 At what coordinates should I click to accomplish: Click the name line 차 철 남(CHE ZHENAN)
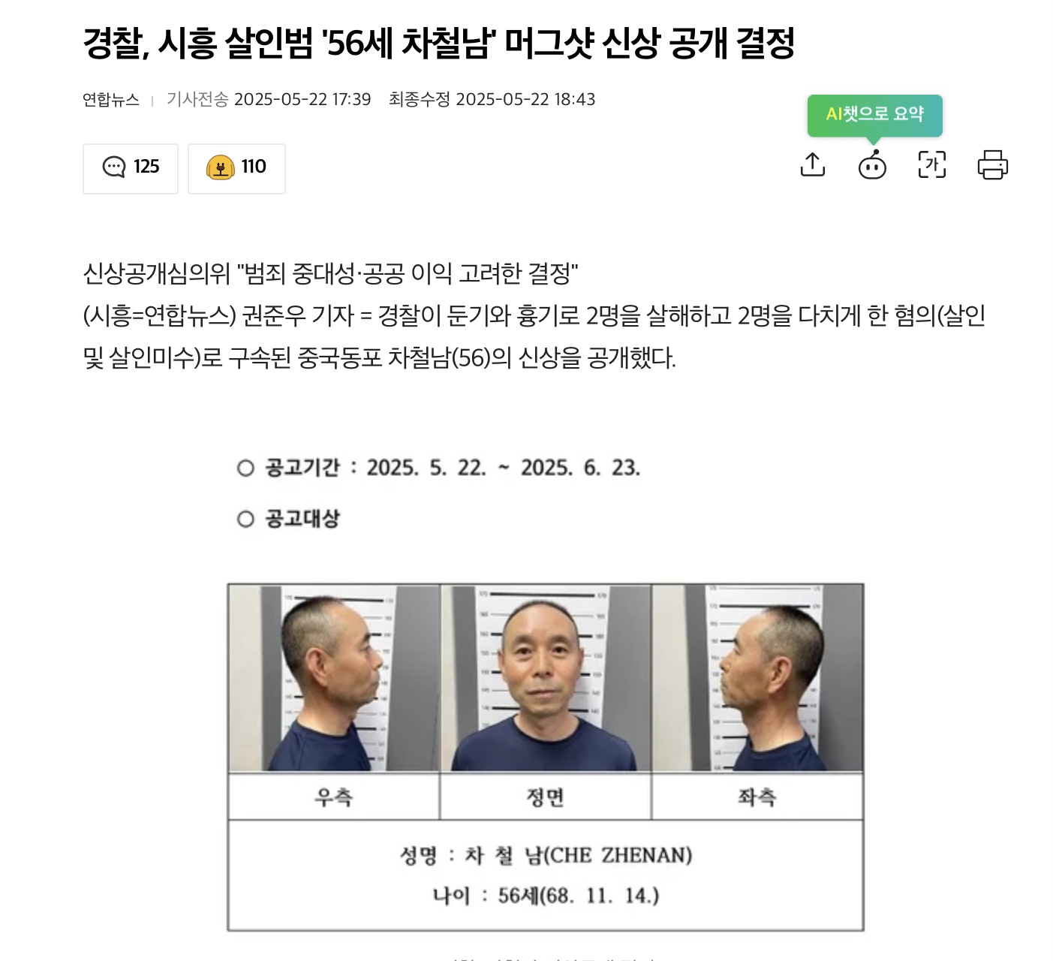pyautogui.click(x=546, y=855)
